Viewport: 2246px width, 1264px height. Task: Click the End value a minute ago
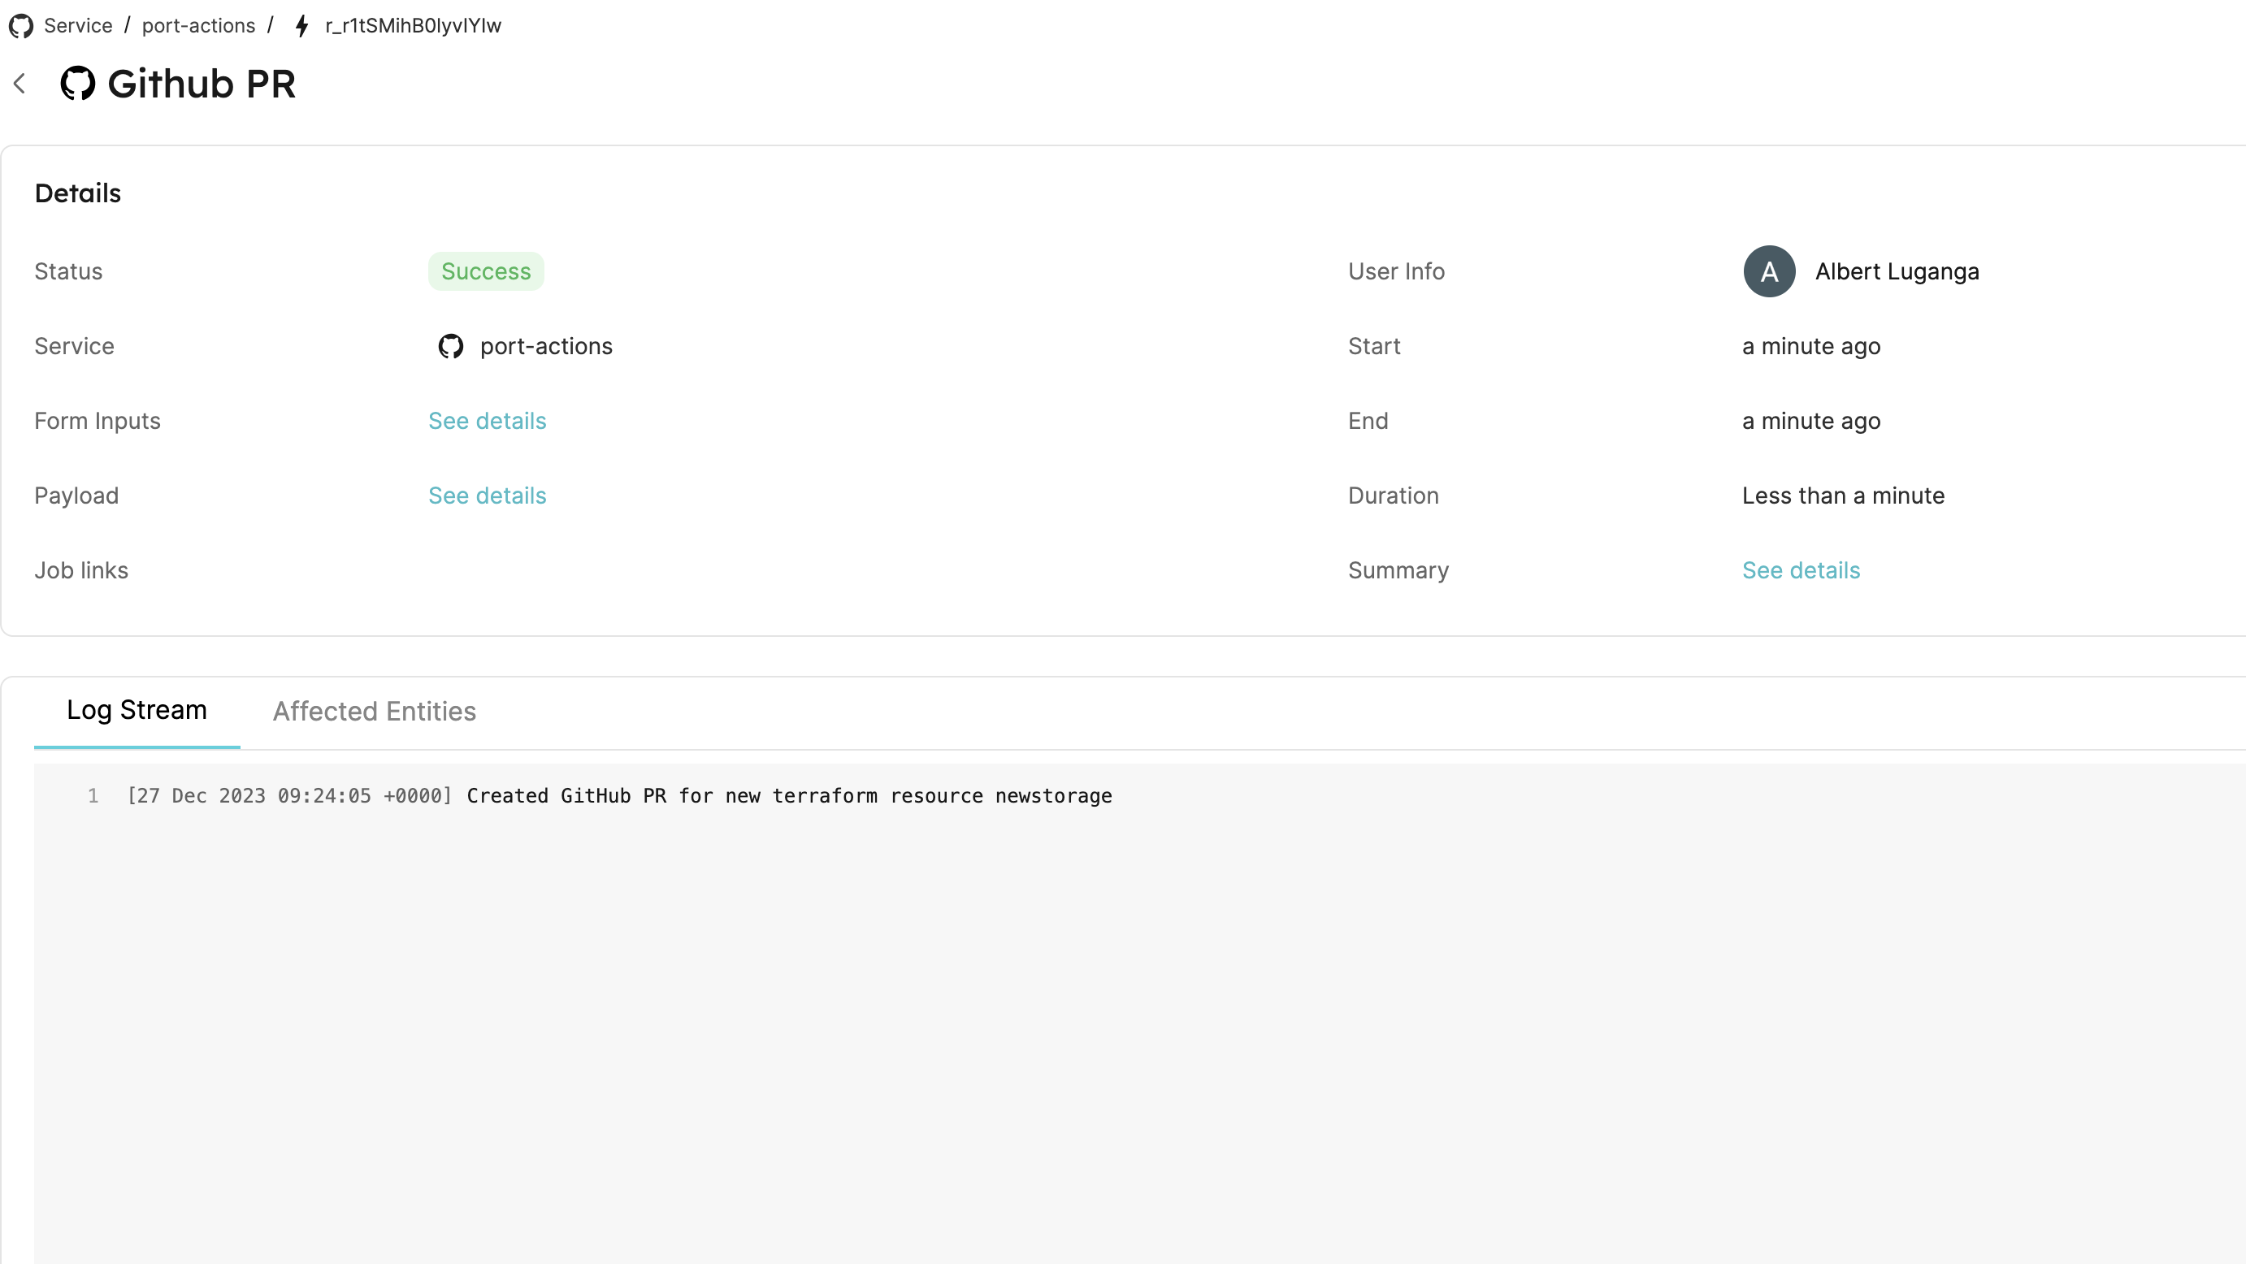1811,421
